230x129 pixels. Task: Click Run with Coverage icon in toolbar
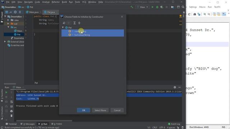tap(162, 7)
